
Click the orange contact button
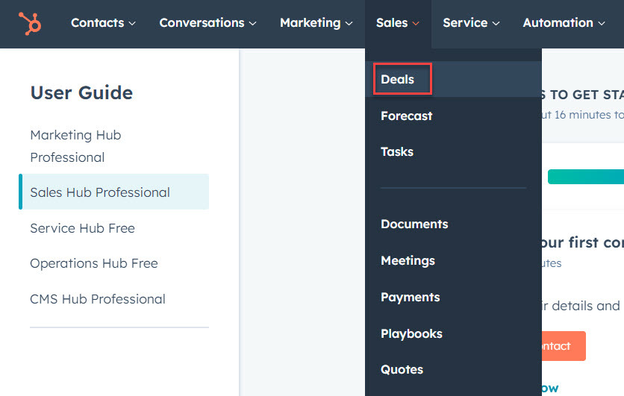coord(563,346)
